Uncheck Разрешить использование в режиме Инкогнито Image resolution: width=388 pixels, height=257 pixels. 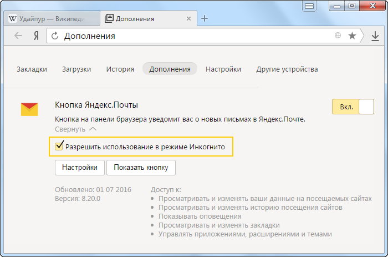click(x=59, y=146)
